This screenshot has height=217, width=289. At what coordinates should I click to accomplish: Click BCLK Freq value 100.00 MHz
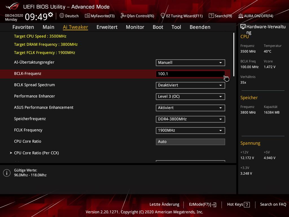click(x=249, y=67)
